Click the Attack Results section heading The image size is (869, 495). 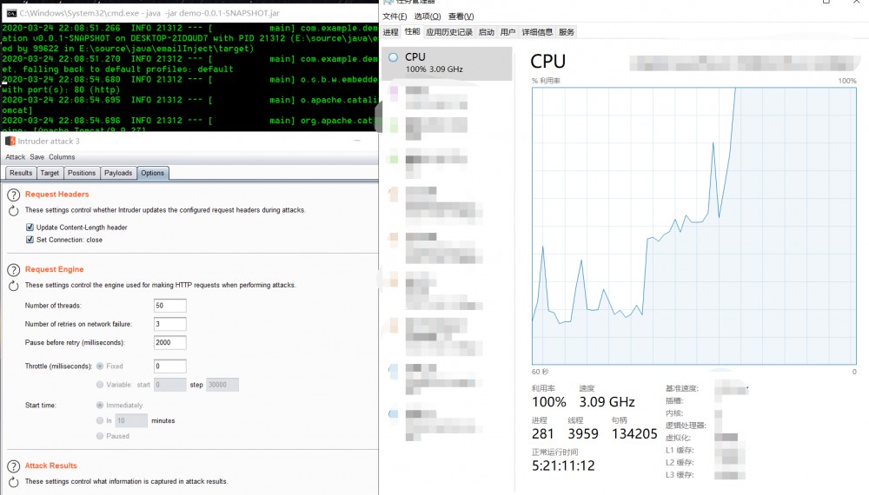pyautogui.click(x=51, y=465)
